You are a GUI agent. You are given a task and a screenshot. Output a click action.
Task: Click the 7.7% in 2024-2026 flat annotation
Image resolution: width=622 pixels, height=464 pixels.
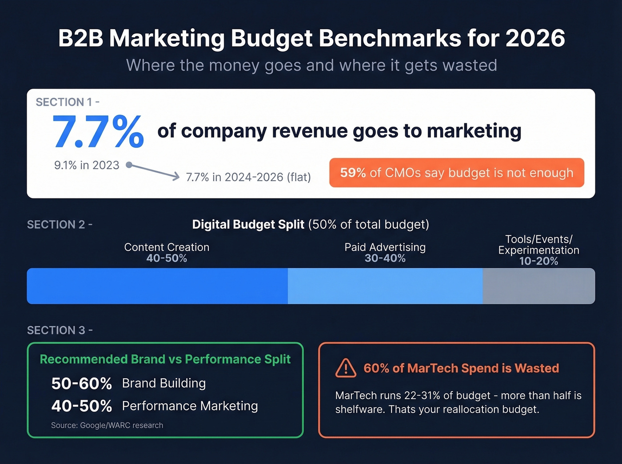click(247, 177)
